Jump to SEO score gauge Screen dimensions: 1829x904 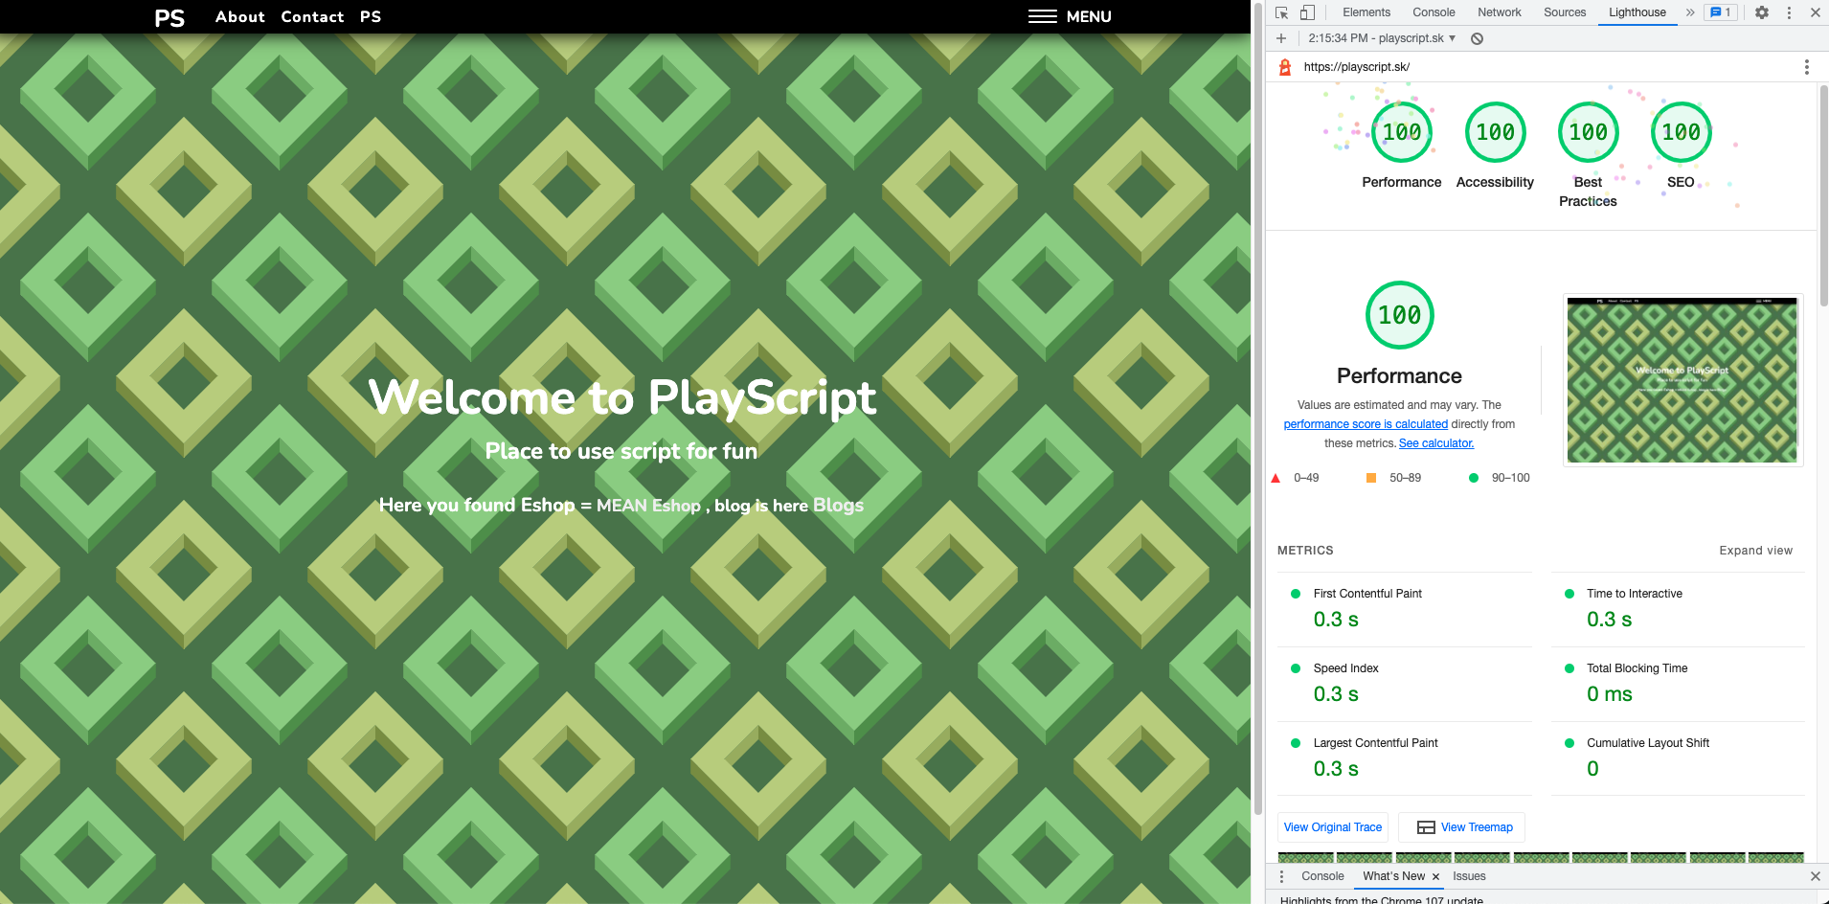coord(1681,132)
